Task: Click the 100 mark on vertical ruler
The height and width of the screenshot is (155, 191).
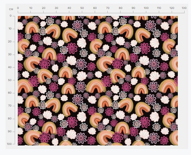Action: tap(9, 144)
